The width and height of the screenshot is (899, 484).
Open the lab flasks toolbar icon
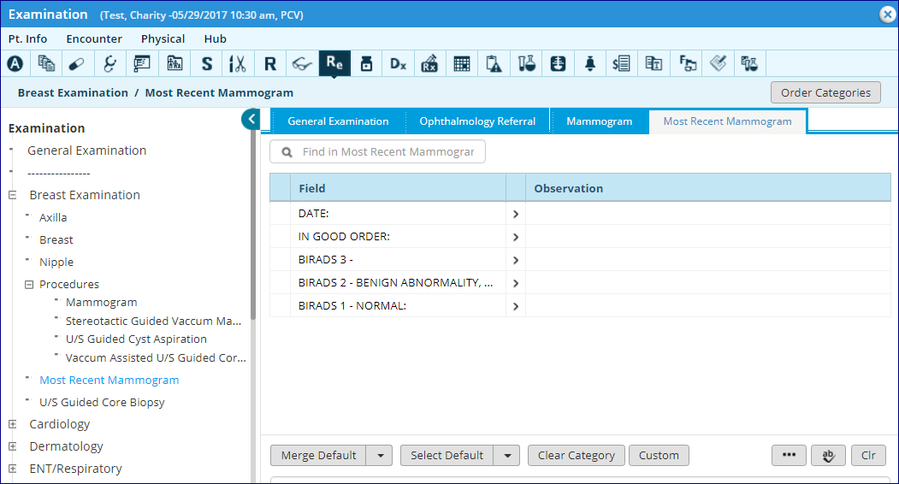point(526,63)
